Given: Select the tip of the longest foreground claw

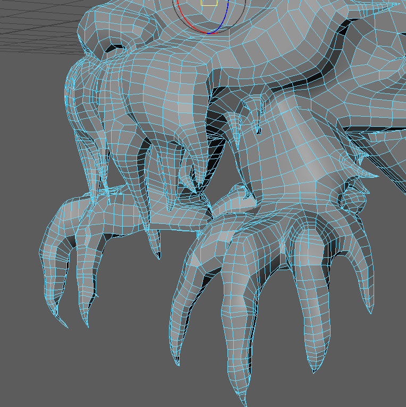Looking at the screenshot, I should pyautogui.click(x=246, y=402).
